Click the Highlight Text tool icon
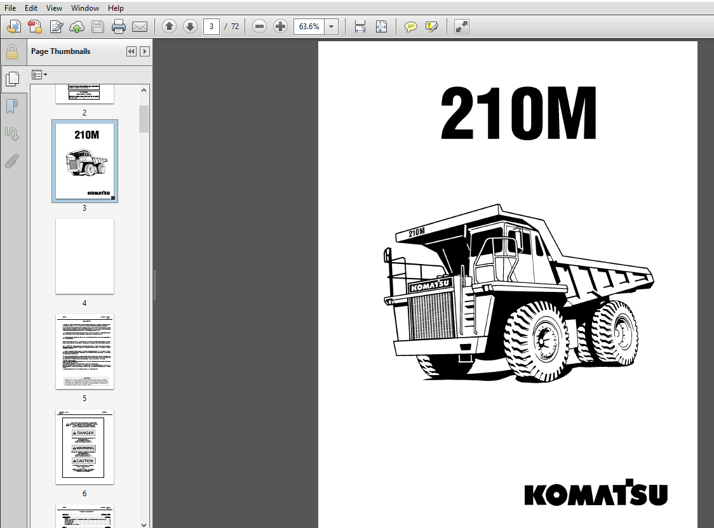Viewport: 714px width, 528px height. pyautogui.click(x=432, y=27)
